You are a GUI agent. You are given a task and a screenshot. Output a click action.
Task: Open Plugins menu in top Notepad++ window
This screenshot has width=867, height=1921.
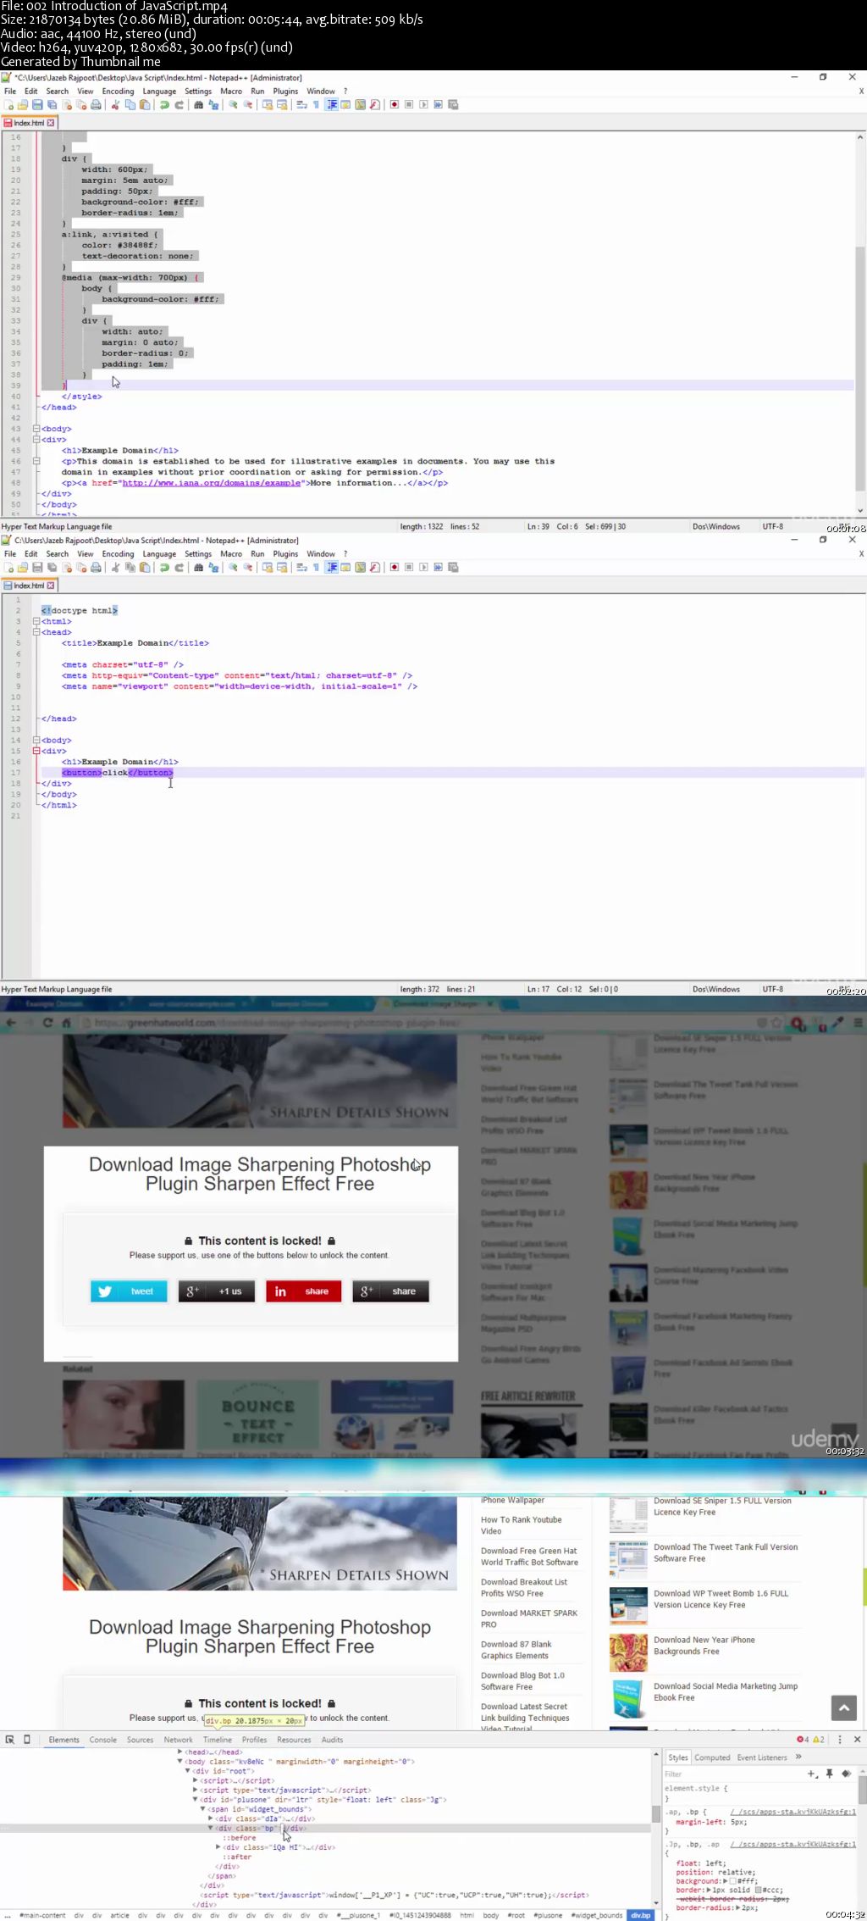(285, 92)
